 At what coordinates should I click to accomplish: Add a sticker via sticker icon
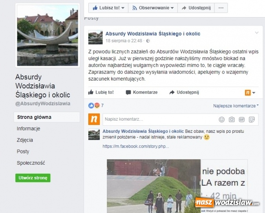tap(252, 119)
